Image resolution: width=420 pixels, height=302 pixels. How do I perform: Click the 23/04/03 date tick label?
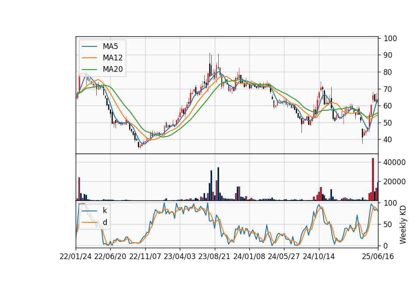point(180,256)
